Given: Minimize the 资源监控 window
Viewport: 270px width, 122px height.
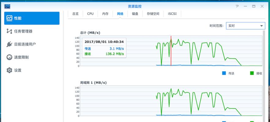Looking at the screenshot, I should (246, 6).
